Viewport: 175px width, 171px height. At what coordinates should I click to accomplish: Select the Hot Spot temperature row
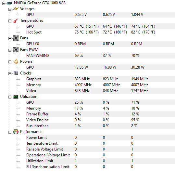[100, 32]
